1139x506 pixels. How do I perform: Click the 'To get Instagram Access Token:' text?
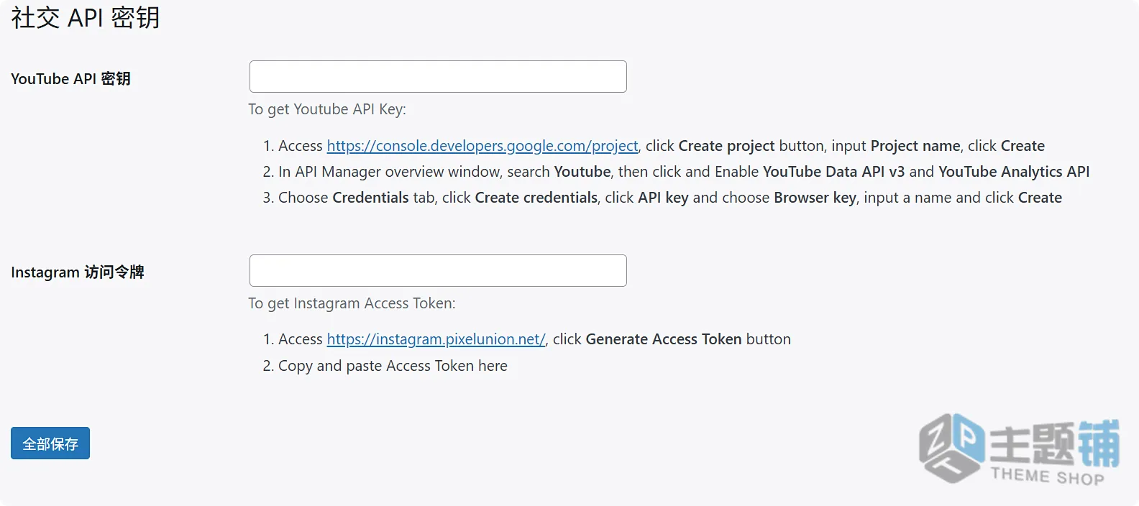(x=352, y=303)
